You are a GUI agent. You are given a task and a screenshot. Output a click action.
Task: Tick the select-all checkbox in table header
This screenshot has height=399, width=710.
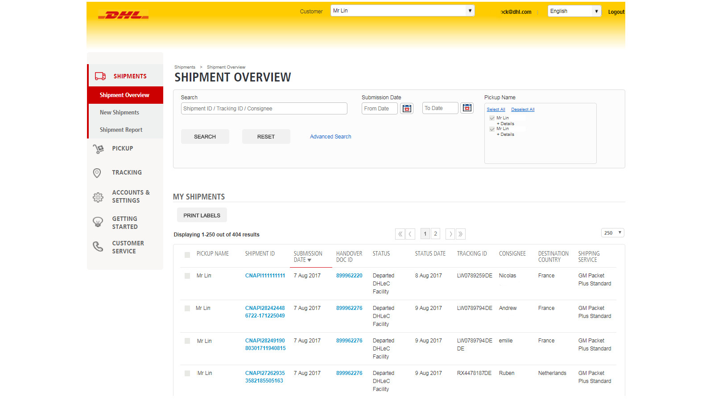pos(187,255)
